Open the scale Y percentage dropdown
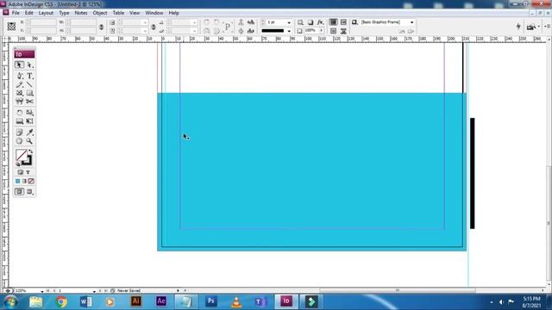552x310 pixels. pos(145,31)
